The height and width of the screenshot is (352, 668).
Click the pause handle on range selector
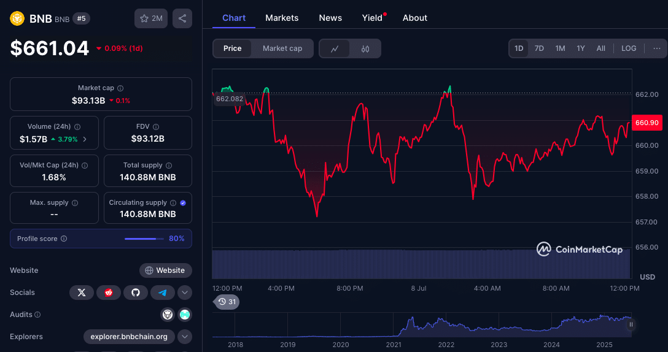[631, 325]
